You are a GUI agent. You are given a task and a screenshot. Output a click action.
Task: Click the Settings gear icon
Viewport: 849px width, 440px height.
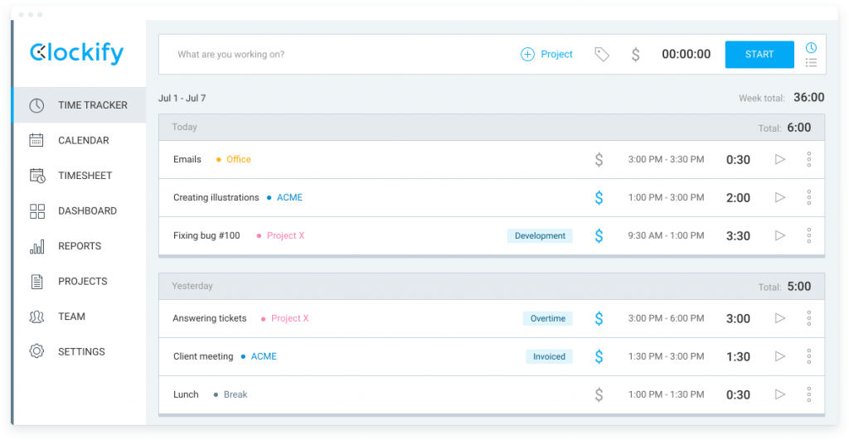point(36,351)
